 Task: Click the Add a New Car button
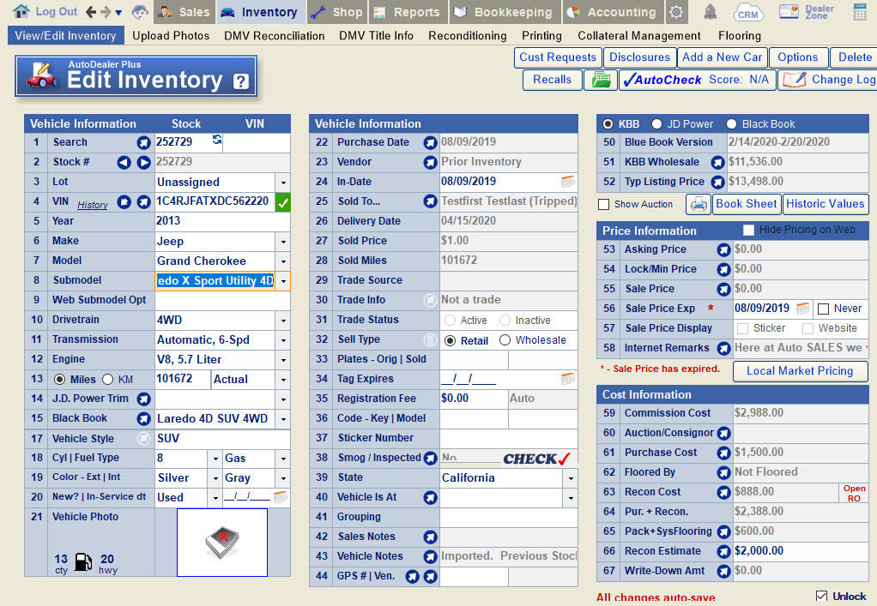click(x=722, y=57)
